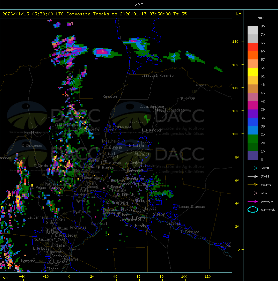The width and height of the screenshot is (278, 281).
Task: Click the 'Agrelo' map label
Action: 82,201
